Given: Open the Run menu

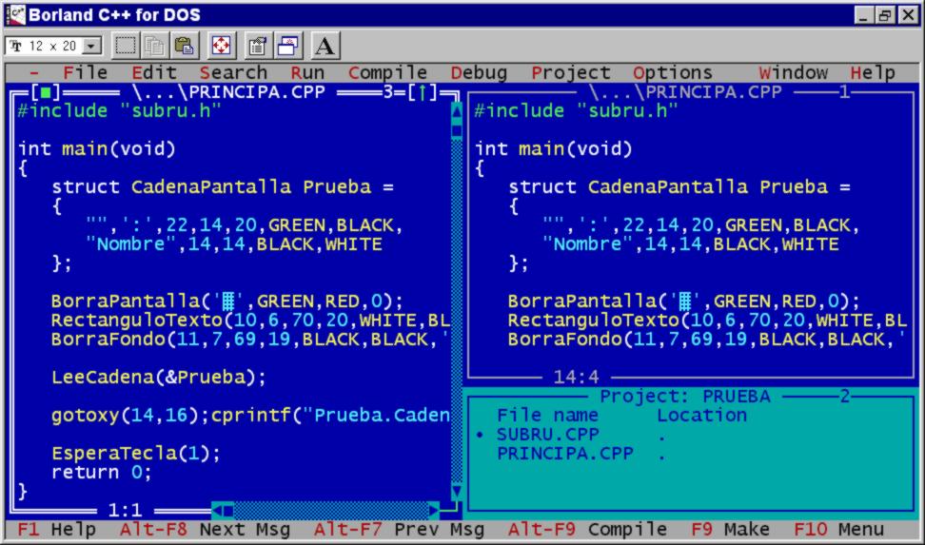Looking at the screenshot, I should coord(307,72).
